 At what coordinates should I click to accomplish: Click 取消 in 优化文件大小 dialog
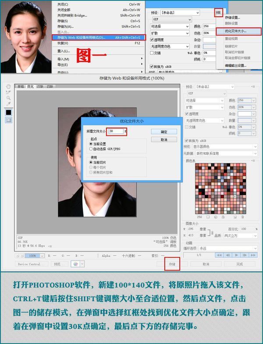164,139
